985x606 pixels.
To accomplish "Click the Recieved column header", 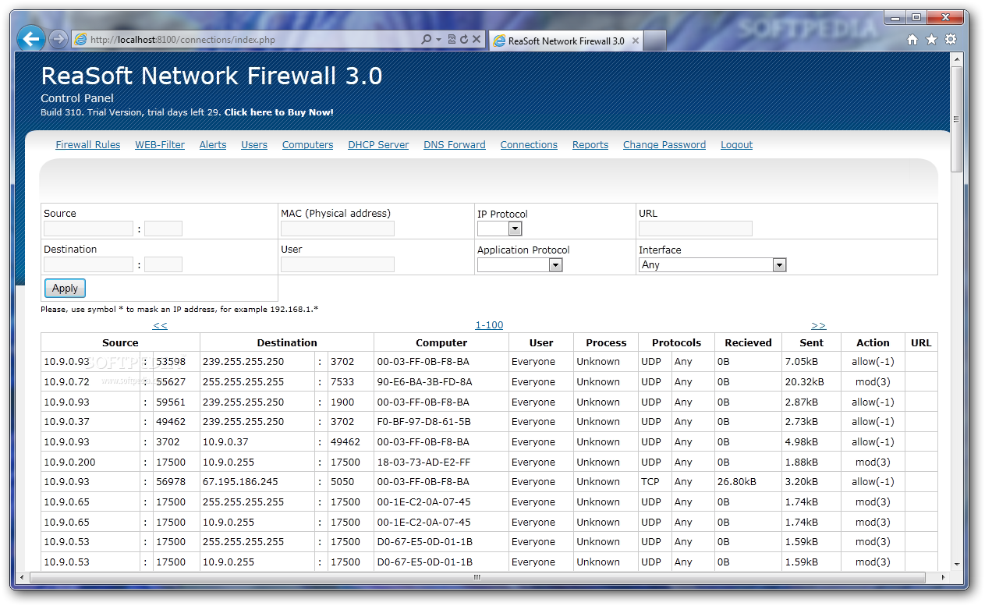I will (x=748, y=342).
